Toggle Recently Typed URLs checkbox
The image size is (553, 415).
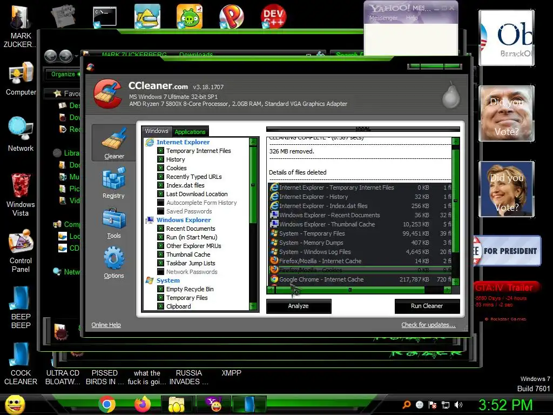[x=160, y=177]
